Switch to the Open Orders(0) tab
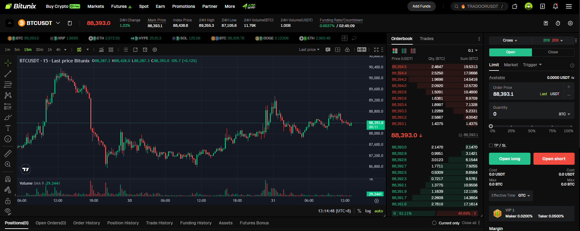Image resolution: width=580 pixels, height=231 pixels. (x=51, y=223)
